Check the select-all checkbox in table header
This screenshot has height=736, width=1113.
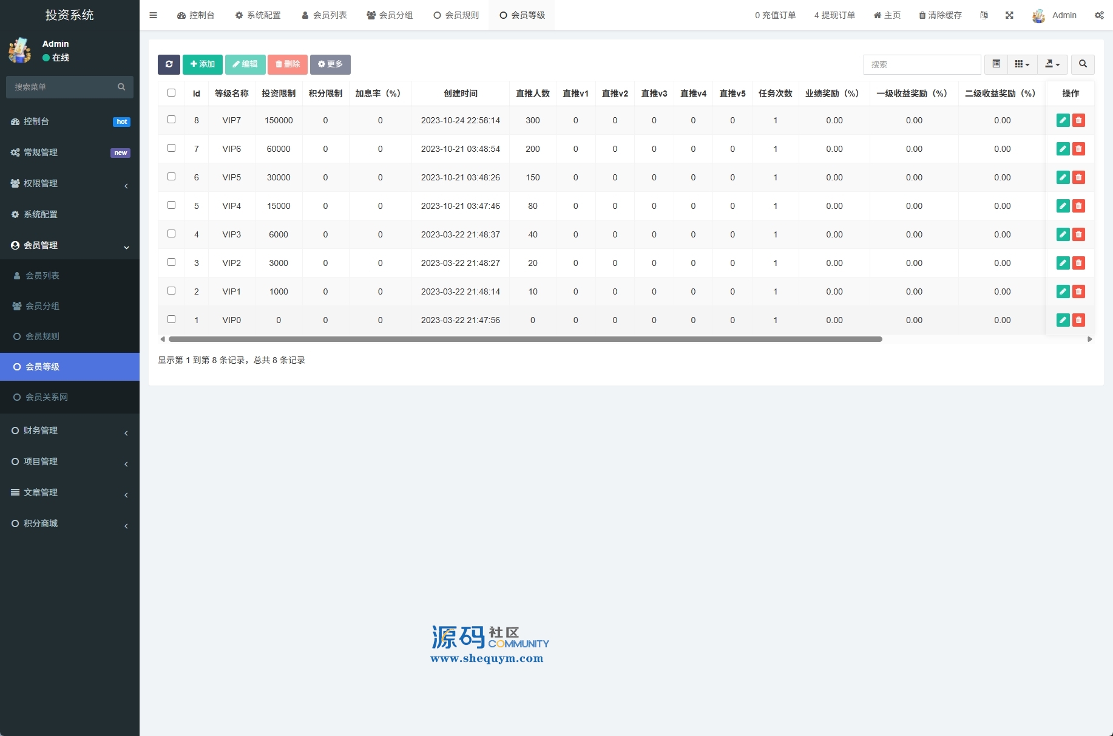(171, 93)
